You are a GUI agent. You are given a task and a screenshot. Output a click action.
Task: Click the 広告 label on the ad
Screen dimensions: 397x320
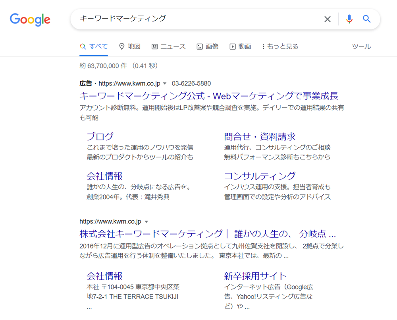coord(86,83)
